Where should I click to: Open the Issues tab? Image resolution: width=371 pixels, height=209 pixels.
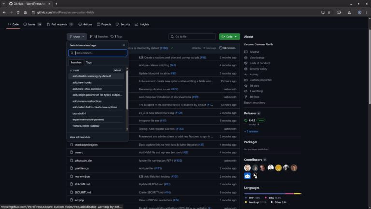tap(33, 24)
